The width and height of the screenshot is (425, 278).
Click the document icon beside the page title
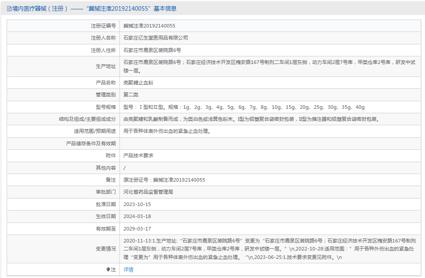click(x=9, y=9)
